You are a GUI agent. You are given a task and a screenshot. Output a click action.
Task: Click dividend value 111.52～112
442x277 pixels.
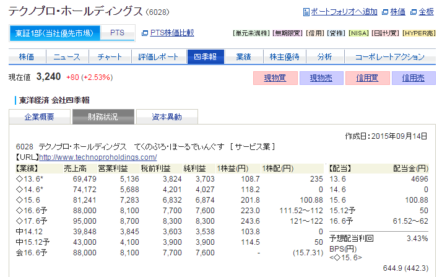click(301, 211)
